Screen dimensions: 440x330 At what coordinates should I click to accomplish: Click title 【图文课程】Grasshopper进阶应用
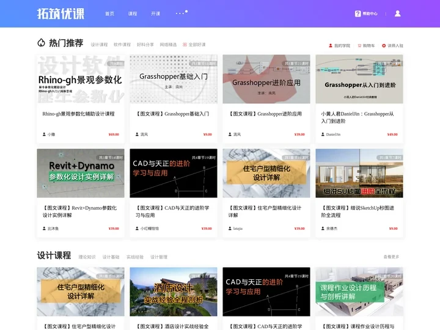coord(265,114)
